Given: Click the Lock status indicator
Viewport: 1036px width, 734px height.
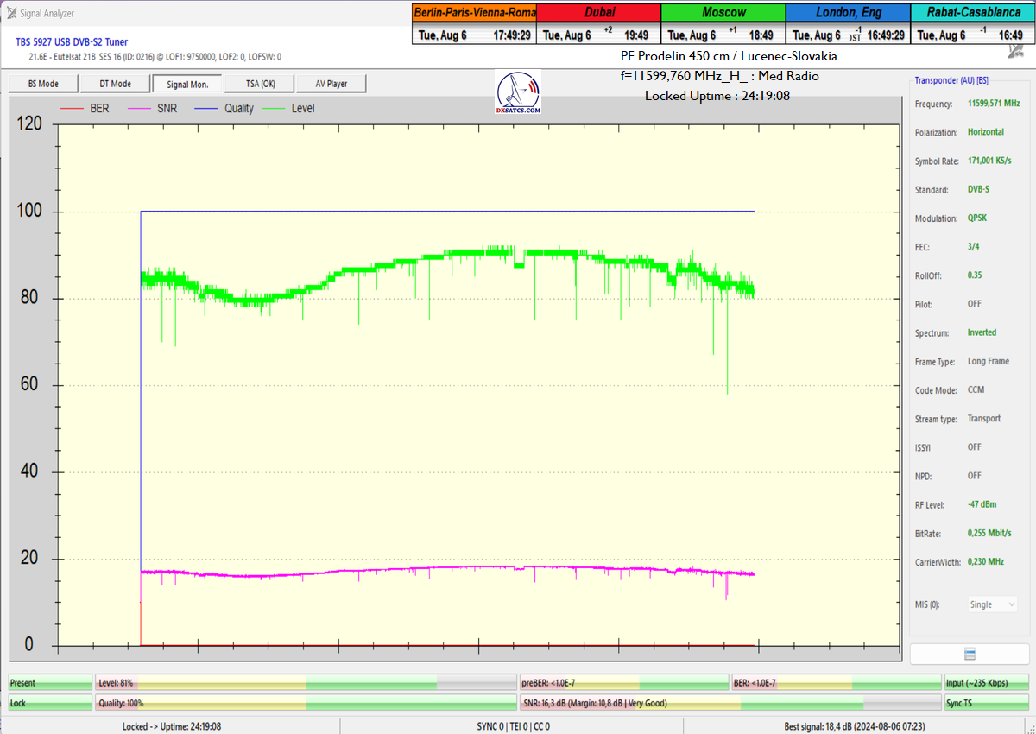Looking at the screenshot, I should [x=49, y=703].
